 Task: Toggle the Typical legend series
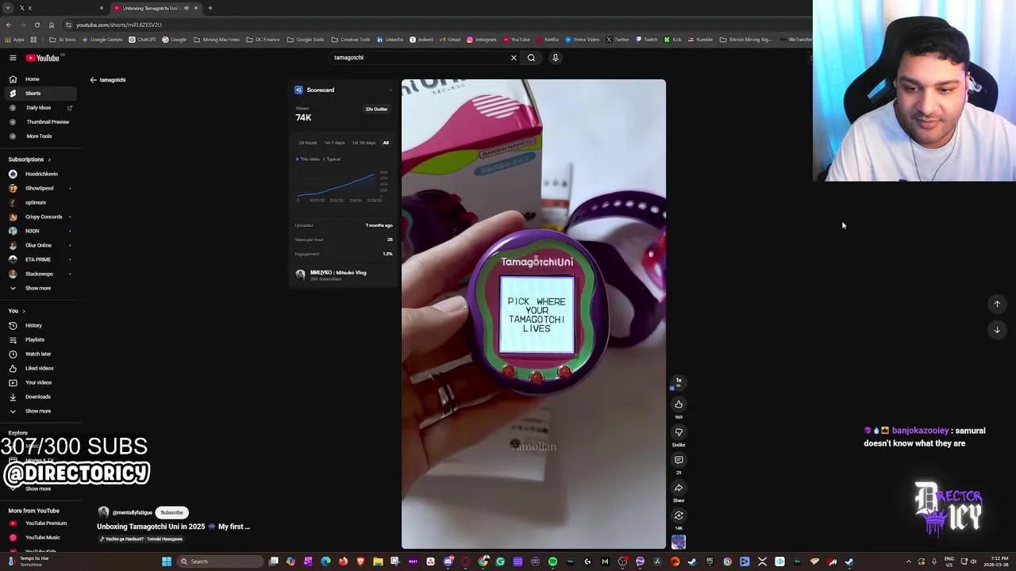332,159
